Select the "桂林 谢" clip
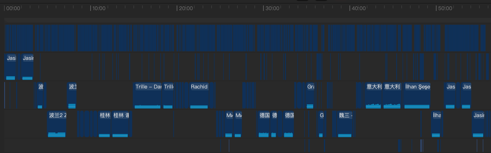The width and height of the screenshot is (491, 153). coord(120,124)
